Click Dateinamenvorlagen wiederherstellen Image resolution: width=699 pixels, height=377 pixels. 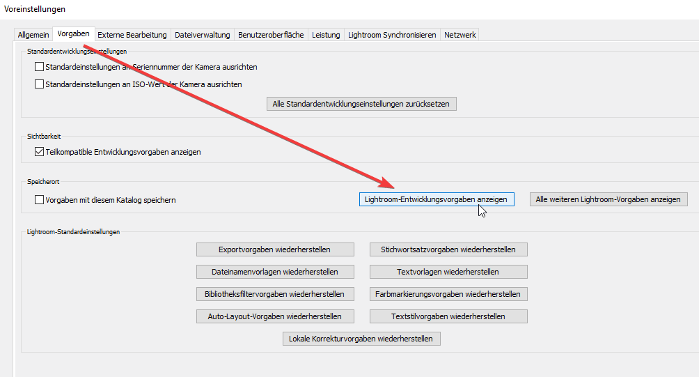(275, 272)
